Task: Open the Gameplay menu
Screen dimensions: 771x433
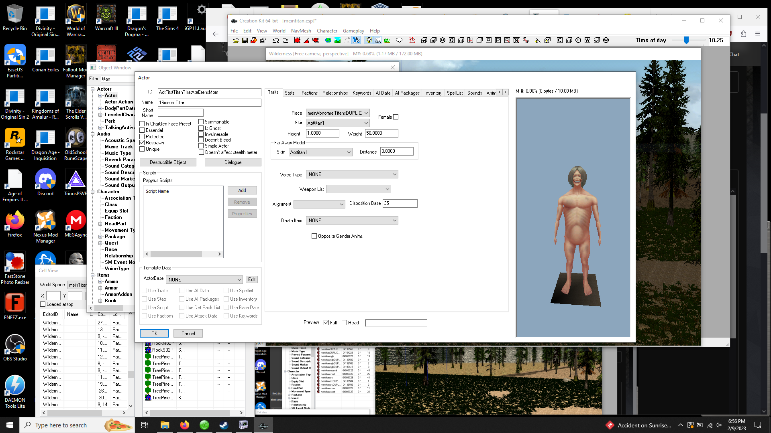Action: (353, 31)
